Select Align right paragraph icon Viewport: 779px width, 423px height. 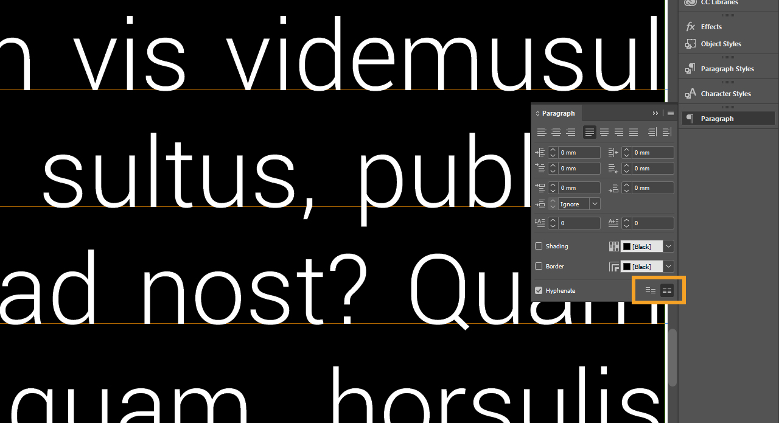pos(571,131)
